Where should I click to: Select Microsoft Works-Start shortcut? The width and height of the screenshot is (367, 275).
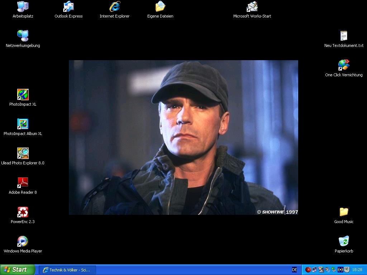[x=252, y=7]
